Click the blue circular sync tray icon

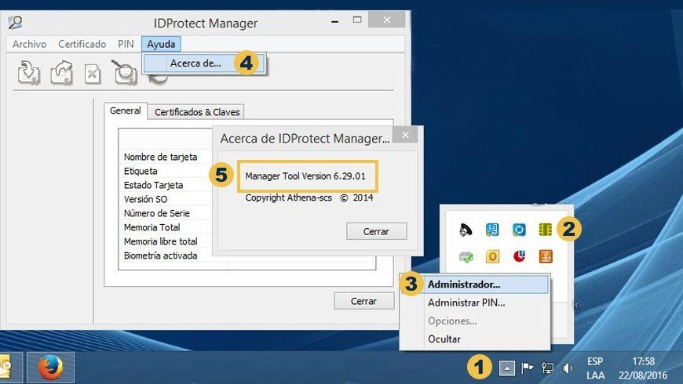click(x=519, y=229)
